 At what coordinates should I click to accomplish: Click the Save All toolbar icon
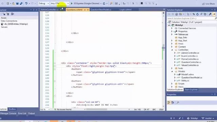[x=21, y=3]
